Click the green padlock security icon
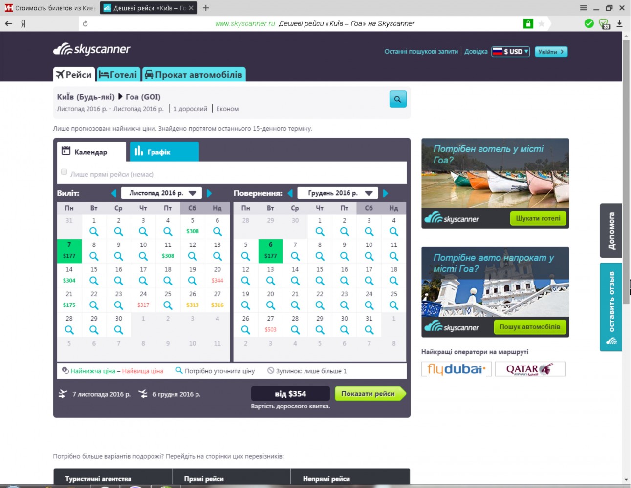The height and width of the screenshot is (488, 631). point(528,23)
